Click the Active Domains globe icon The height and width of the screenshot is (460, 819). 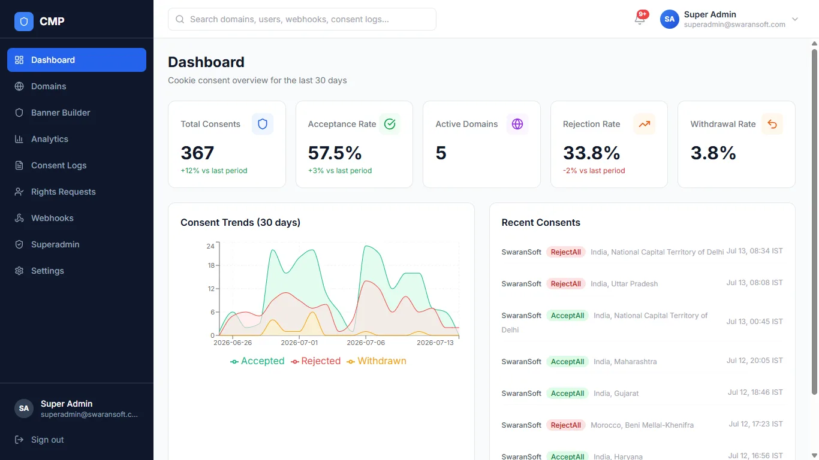point(517,124)
